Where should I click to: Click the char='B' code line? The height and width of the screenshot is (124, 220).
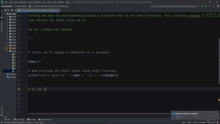tap(35, 62)
